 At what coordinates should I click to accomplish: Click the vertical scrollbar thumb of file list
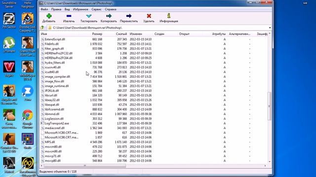click(270, 106)
